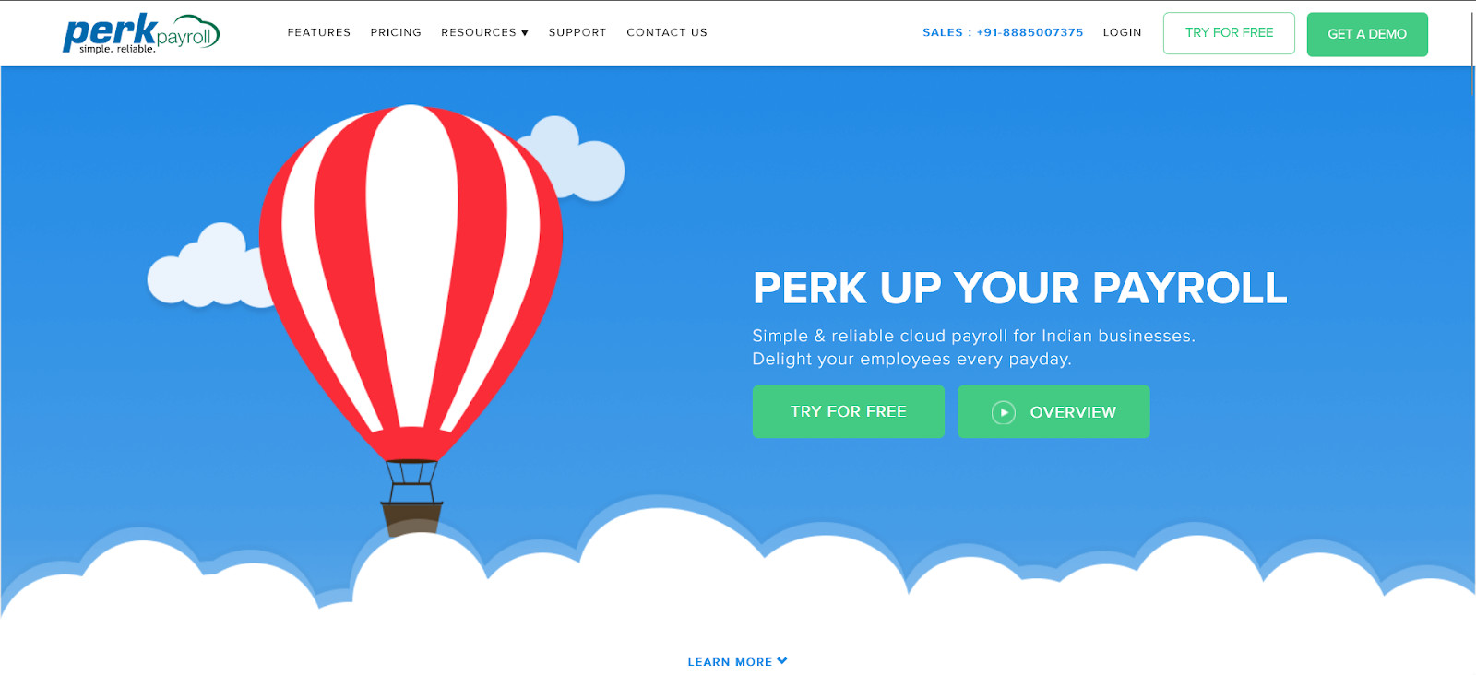
Task: Click the play icon on the Overview button
Action: 1004,412
